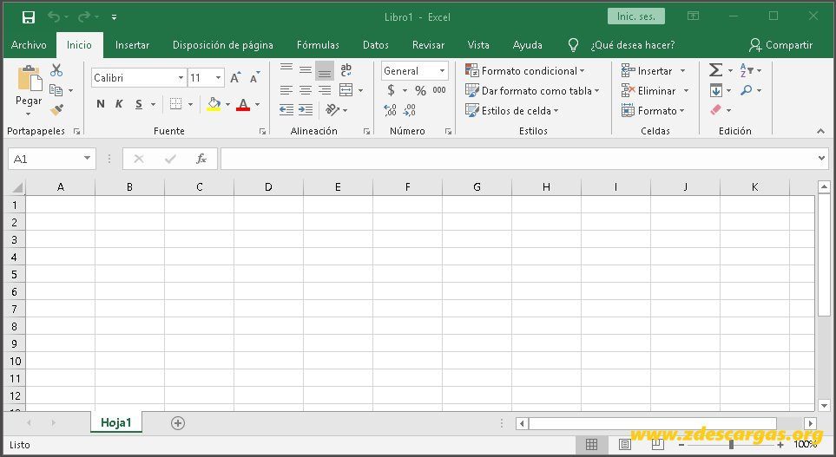Viewport: 836px width, 457px height.
Task: Click the Clear eraser icon
Action: point(716,110)
